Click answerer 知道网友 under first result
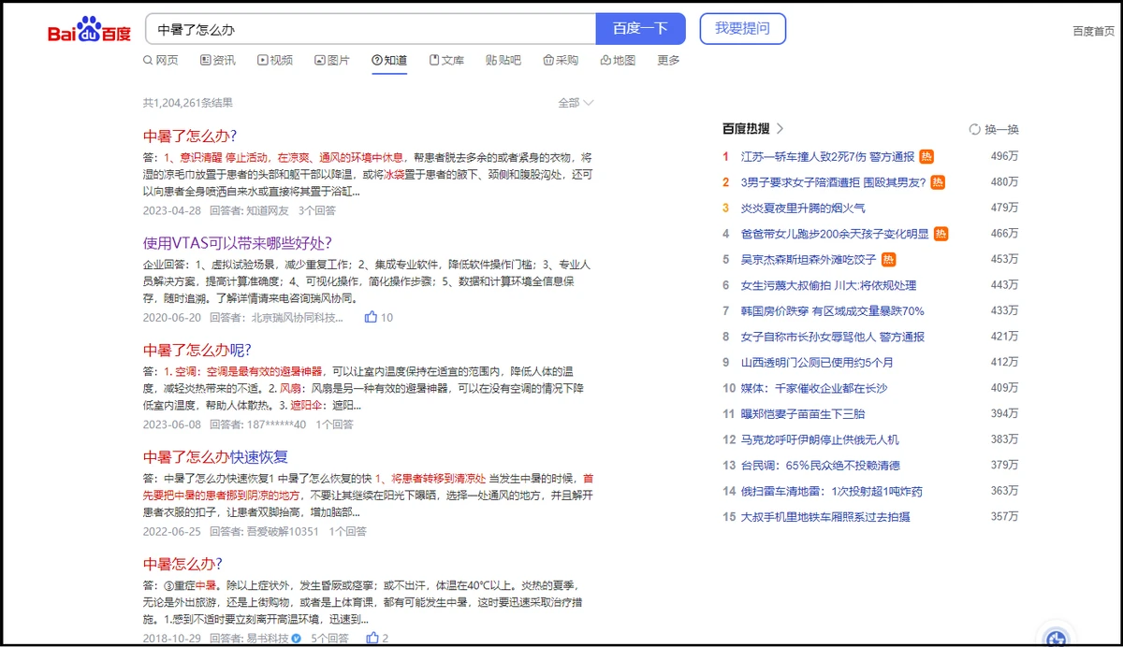 pos(268,210)
